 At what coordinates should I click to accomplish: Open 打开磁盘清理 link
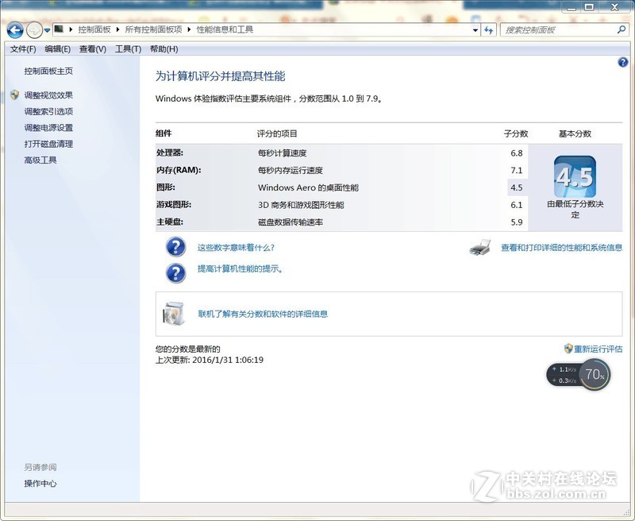pyautogui.click(x=48, y=144)
